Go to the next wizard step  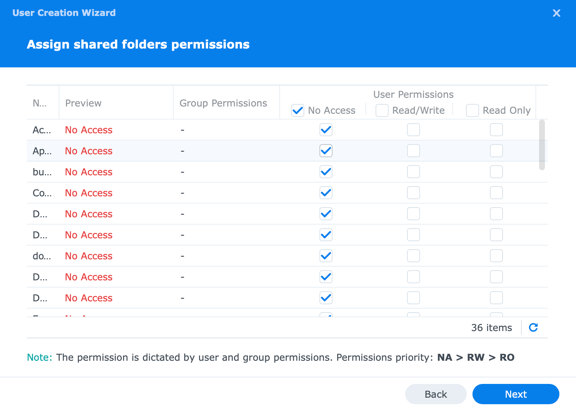[x=516, y=394]
